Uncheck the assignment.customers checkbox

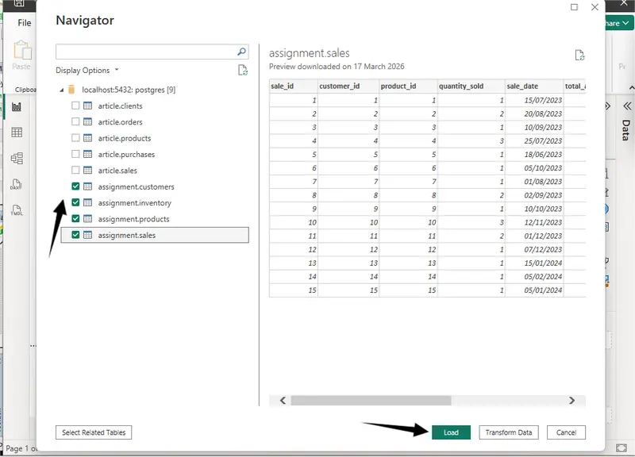[x=75, y=186]
